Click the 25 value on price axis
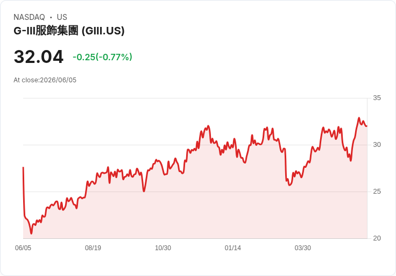Viewport: 396px width, 276px height. tap(377, 192)
